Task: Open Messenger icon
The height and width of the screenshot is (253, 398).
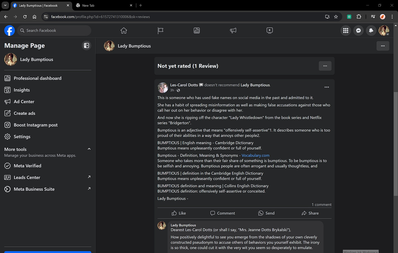Action: point(358,31)
